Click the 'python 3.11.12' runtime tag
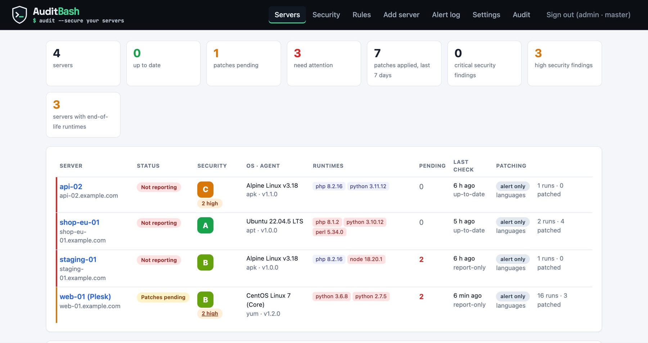 pyautogui.click(x=368, y=186)
